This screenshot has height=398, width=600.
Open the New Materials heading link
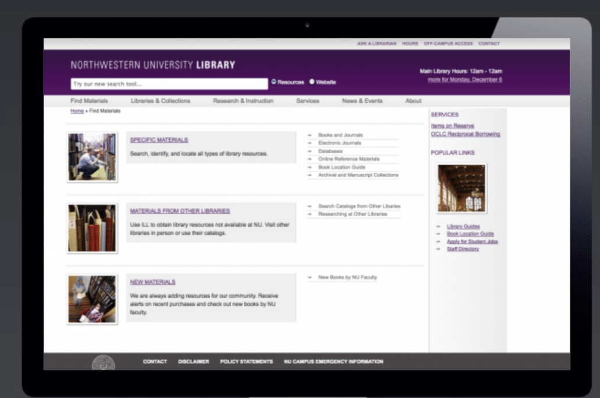coord(153,282)
